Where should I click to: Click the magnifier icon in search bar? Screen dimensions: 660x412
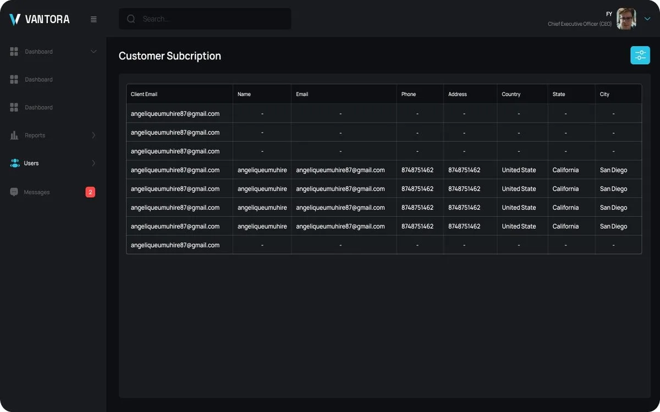(131, 19)
